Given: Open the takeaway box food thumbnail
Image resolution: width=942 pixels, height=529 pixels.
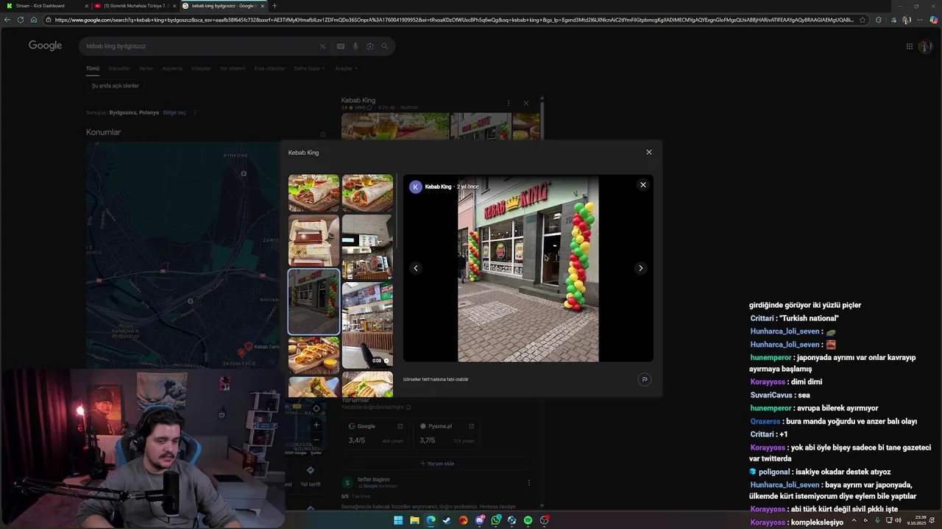Looking at the screenshot, I should pyautogui.click(x=314, y=240).
